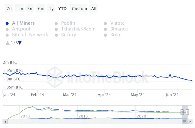This screenshot has width=195, height=128.
Task: Show All time data
Action: [x=94, y=8]
